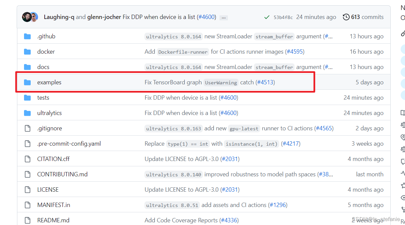The image size is (405, 225).
Task: Open the improved robustness to model path commit
Action: 260,174
